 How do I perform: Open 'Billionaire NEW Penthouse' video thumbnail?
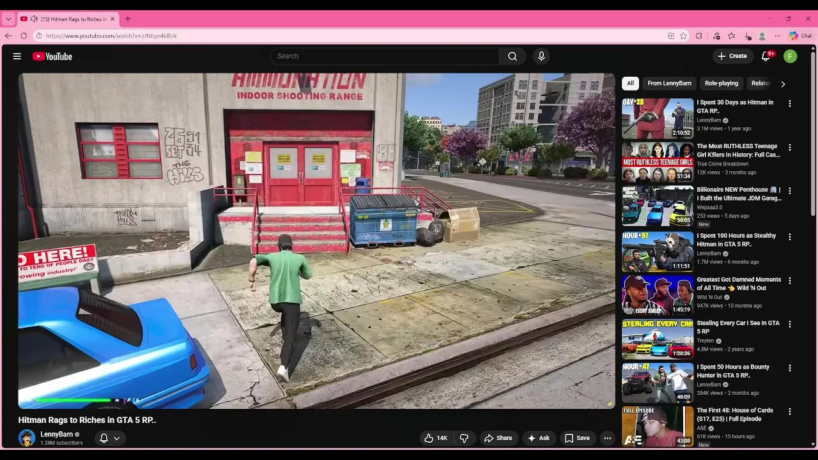point(658,206)
